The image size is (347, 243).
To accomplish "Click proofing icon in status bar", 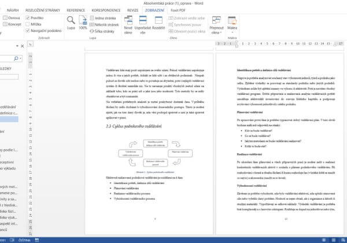I will click(12, 240).
